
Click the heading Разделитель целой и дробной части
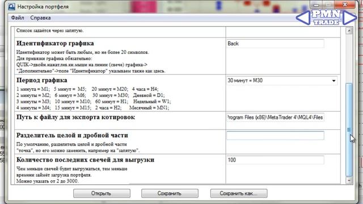tap(72, 135)
